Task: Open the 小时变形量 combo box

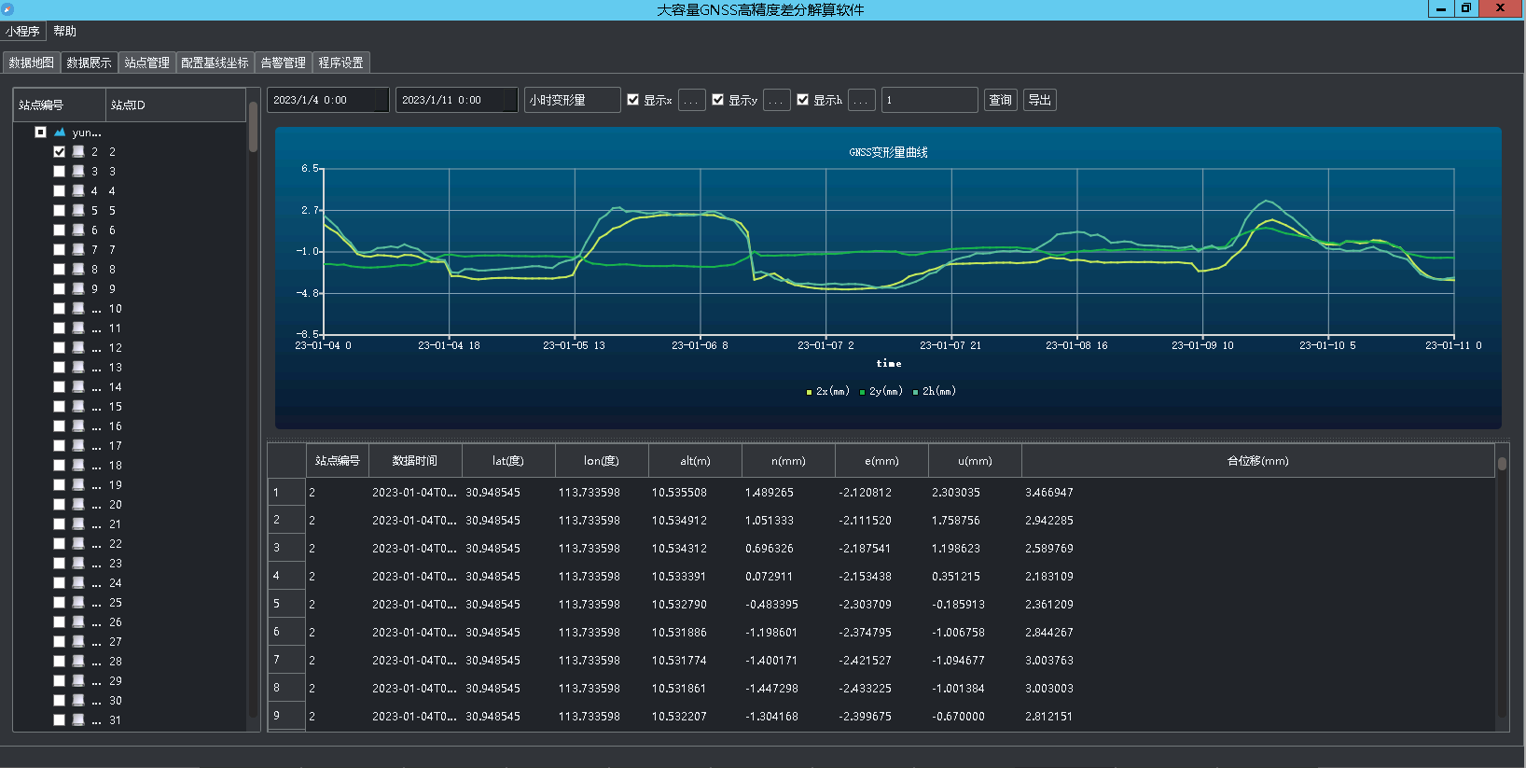Action: pyautogui.click(x=572, y=100)
